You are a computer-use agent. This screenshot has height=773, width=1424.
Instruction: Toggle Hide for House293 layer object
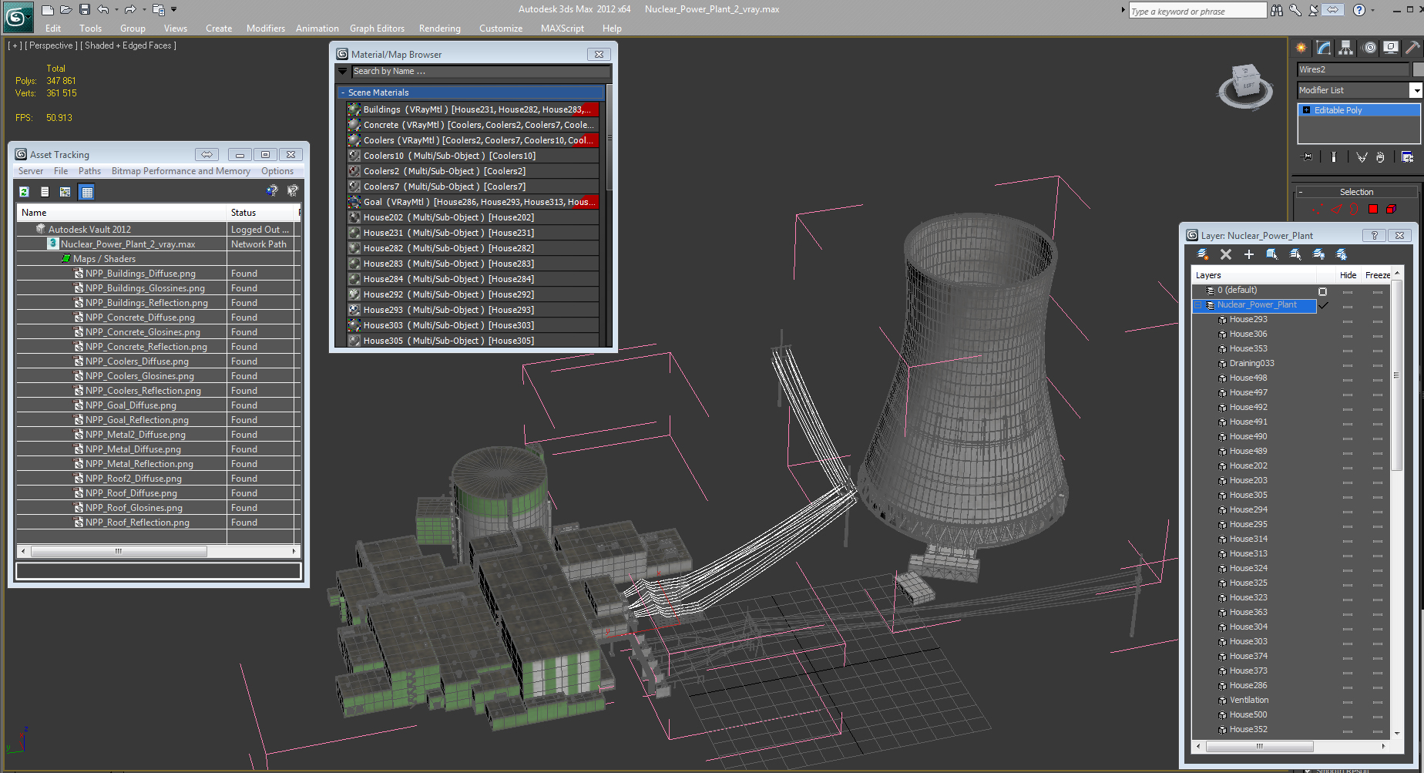1348,321
